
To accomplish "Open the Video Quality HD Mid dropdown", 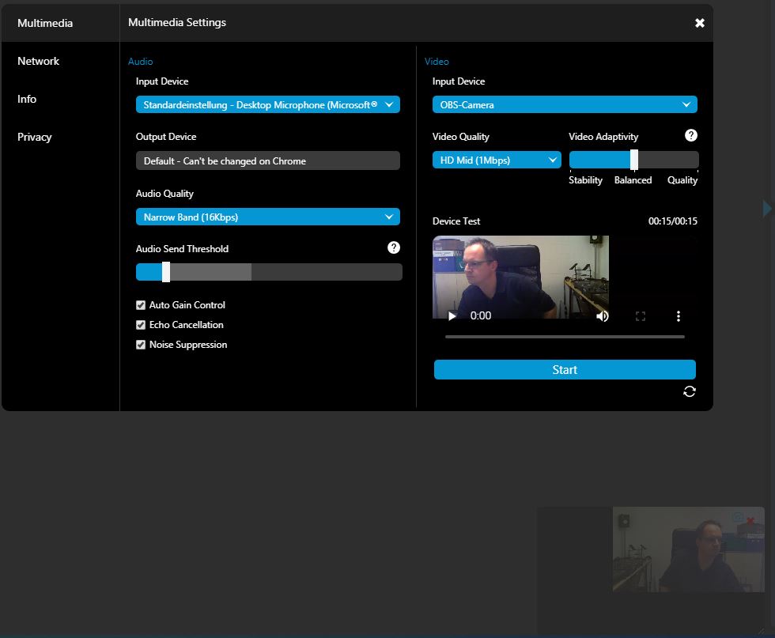I will [496, 160].
